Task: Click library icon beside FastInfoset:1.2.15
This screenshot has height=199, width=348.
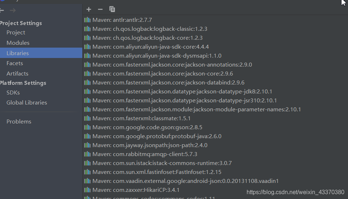Action: click(87, 172)
